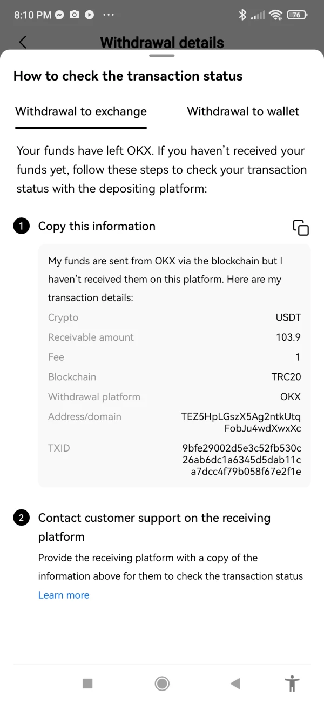Image resolution: width=324 pixels, height=703 pixels.
Task: Tap the step 2 number badge
Action: (21, 518)
